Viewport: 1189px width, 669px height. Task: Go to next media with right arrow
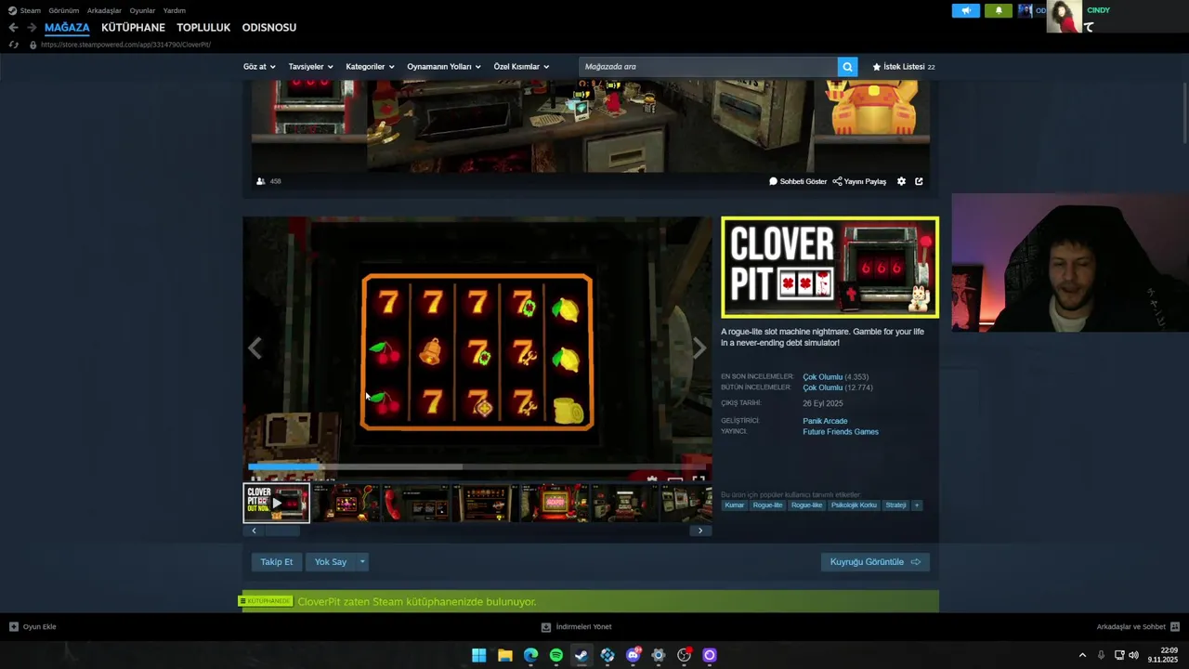[699, 348]
